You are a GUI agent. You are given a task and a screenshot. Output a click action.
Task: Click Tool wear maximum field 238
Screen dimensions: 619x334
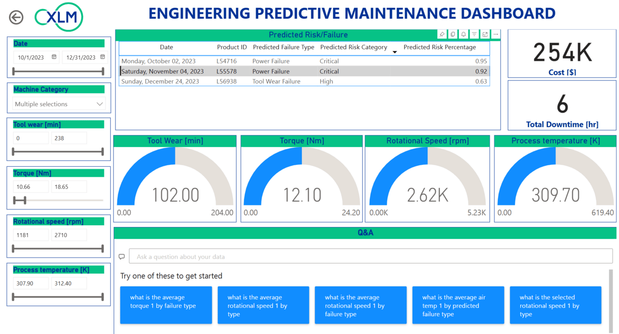[x=69, y=138]
